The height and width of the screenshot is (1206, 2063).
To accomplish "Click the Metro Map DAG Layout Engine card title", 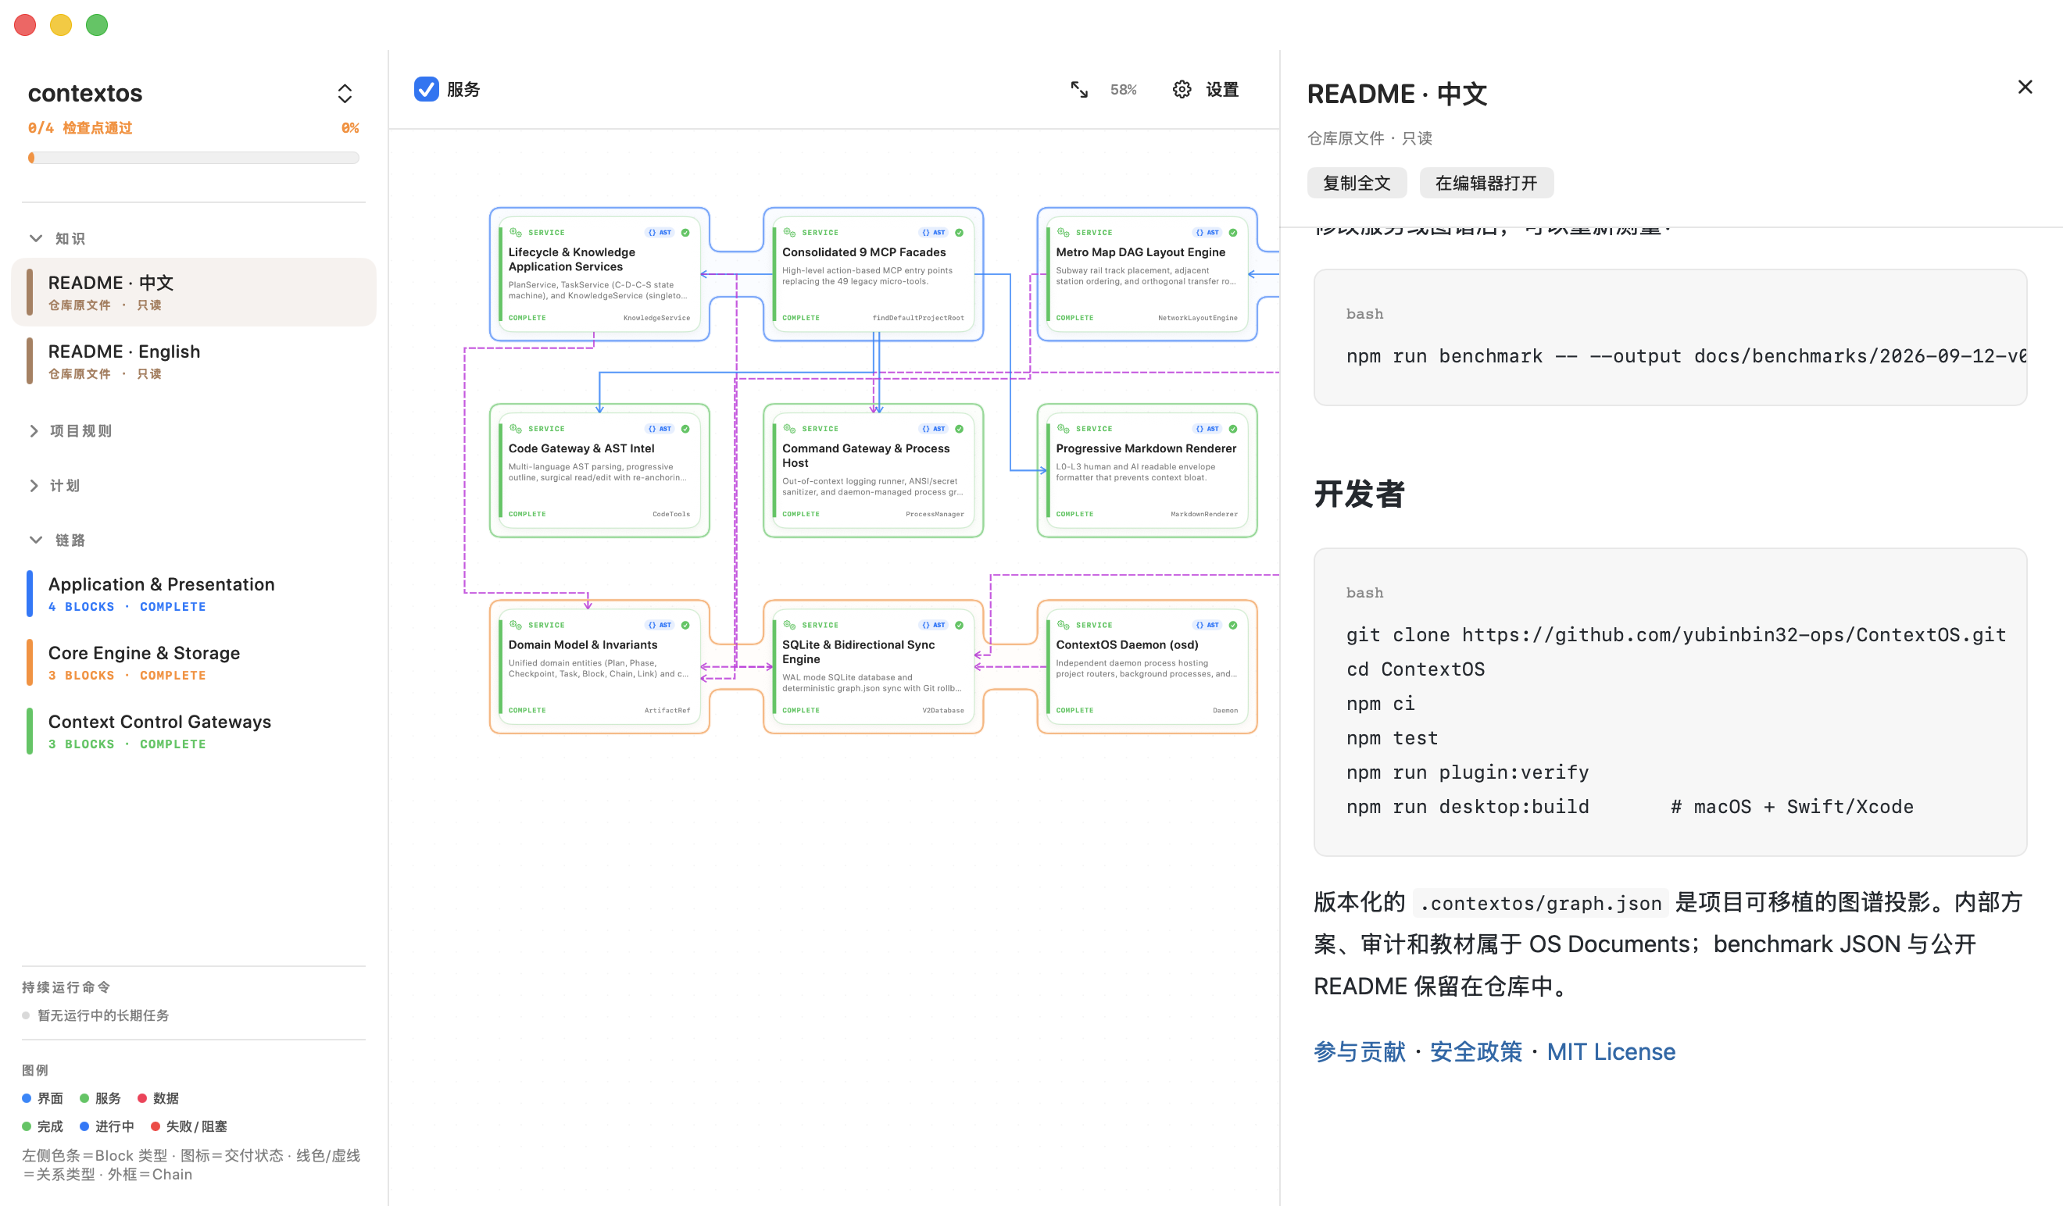I will [1140, 252].
